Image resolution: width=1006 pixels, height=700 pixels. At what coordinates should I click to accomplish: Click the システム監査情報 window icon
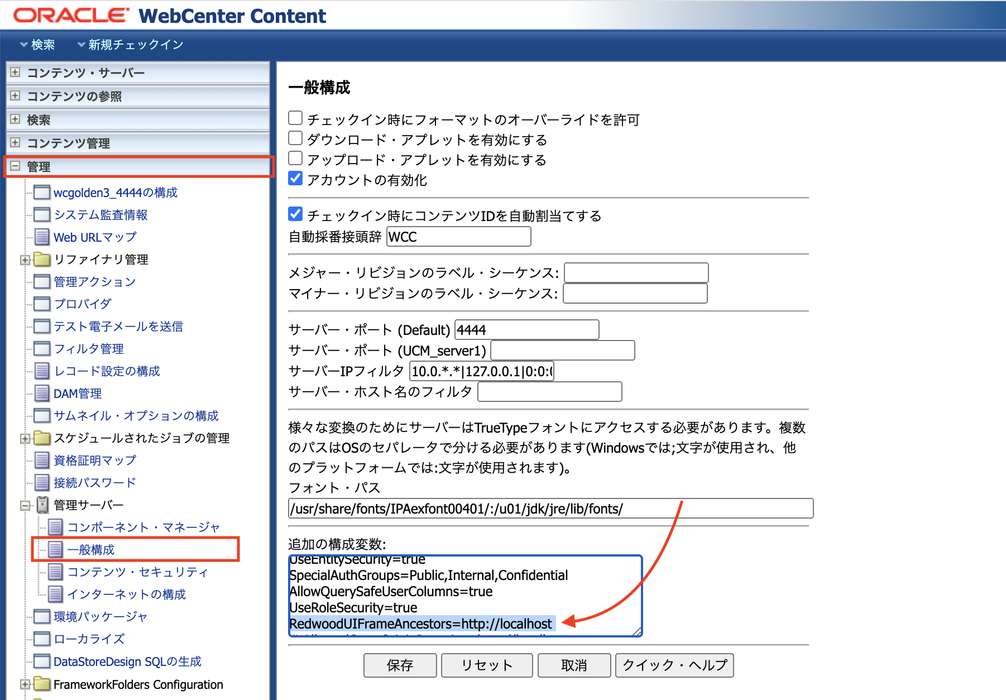click(x=42, y=215)
